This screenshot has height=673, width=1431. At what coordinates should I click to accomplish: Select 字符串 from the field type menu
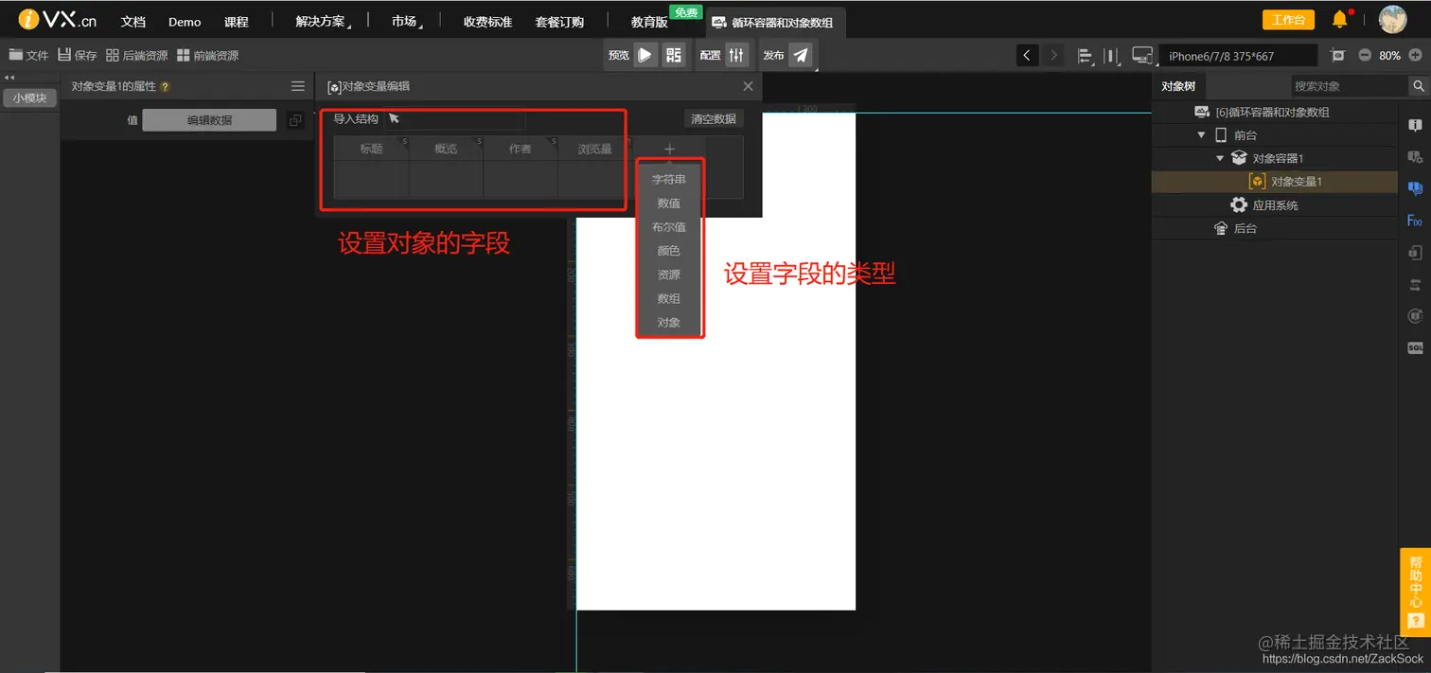click(x=669, y=178)
